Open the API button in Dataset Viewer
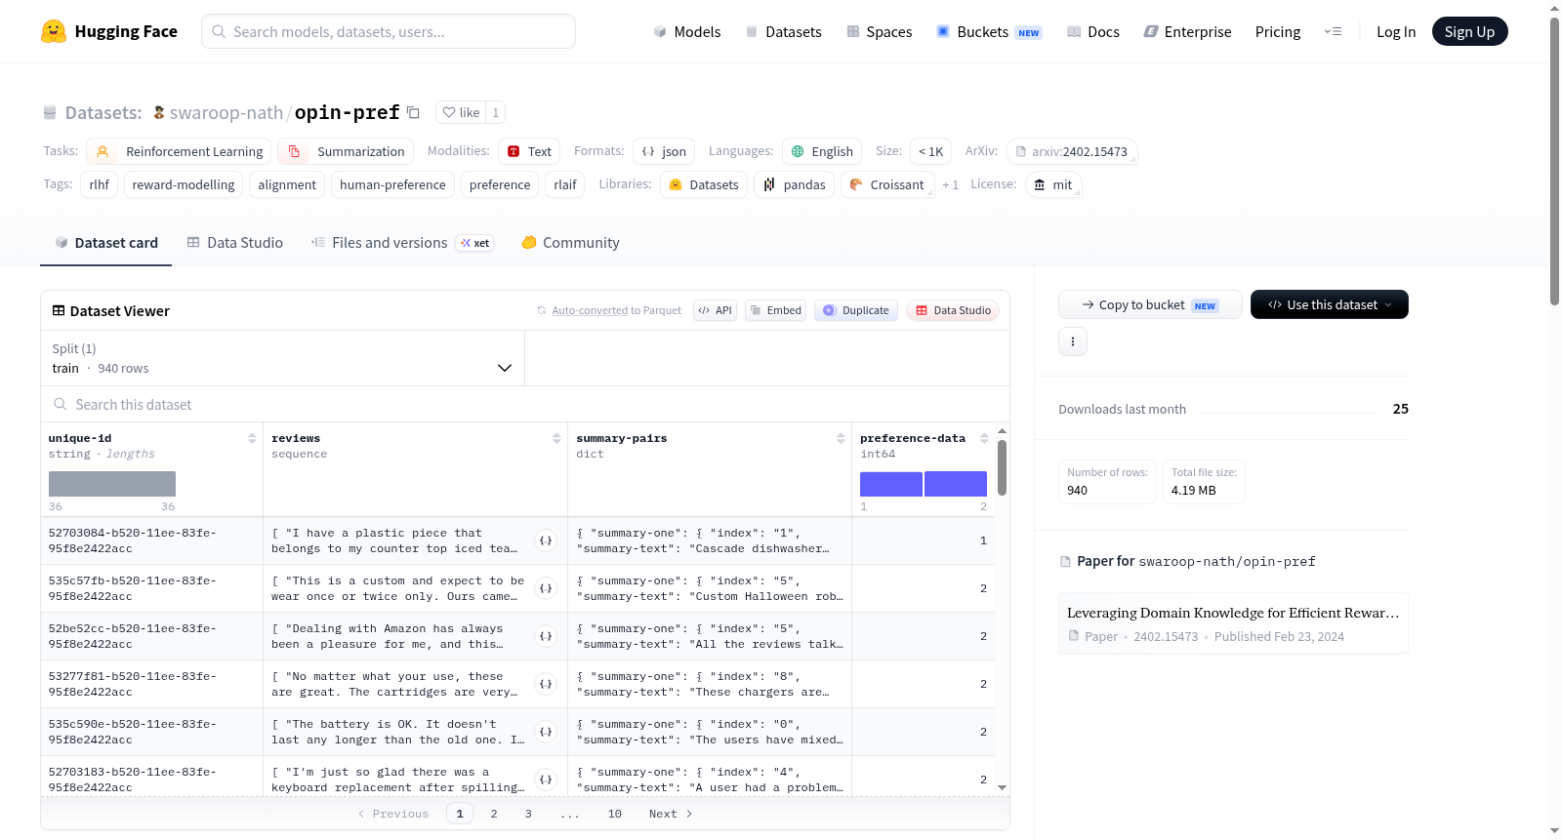This screenshot has width=1562, height=840. pyautogui.click(x=715, y=310)
